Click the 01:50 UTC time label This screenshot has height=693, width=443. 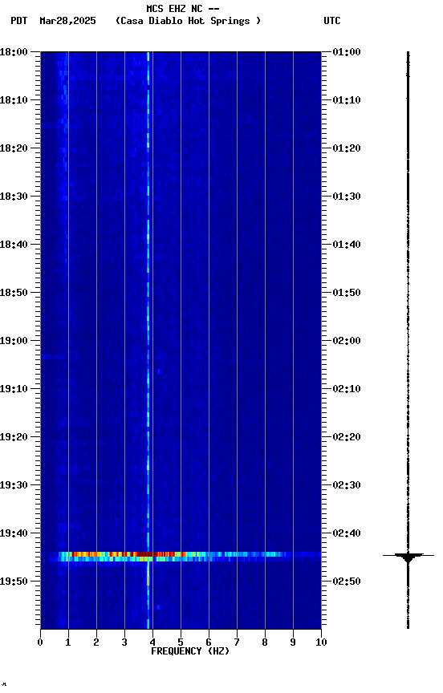click(x=347, y=293)
